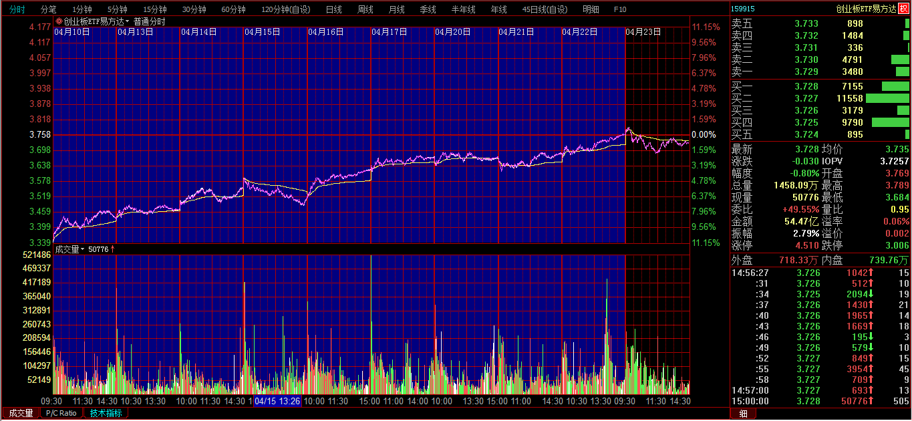Show the 明细 transaction details

[591, 9]
